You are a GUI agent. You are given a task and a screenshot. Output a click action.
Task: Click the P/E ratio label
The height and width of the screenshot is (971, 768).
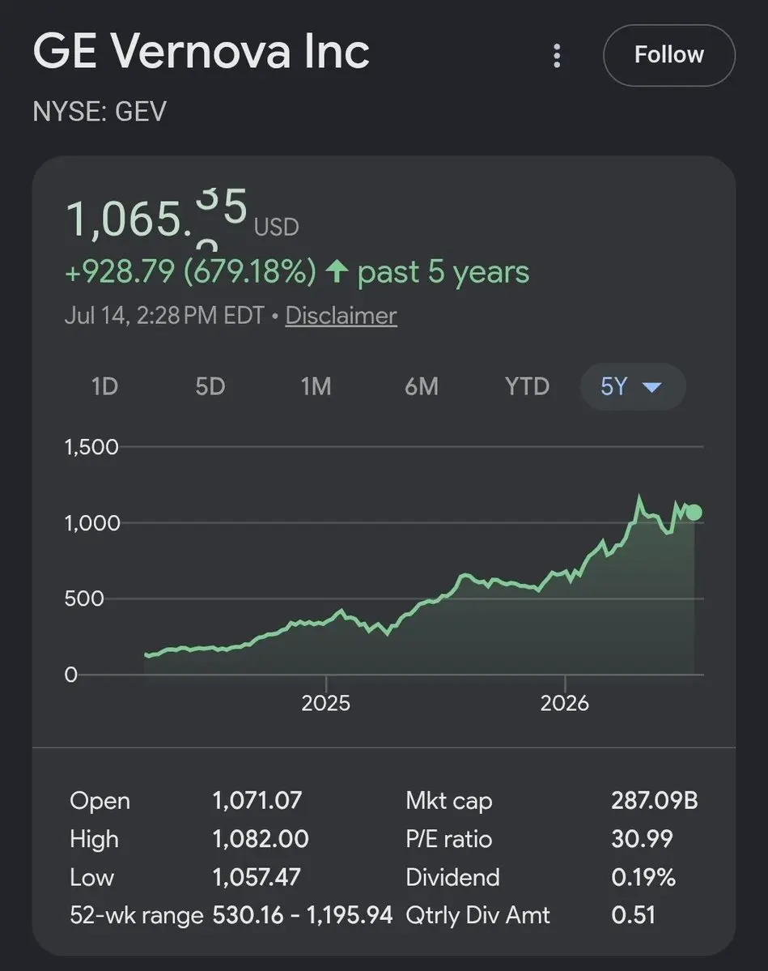[x=448, y=839]
